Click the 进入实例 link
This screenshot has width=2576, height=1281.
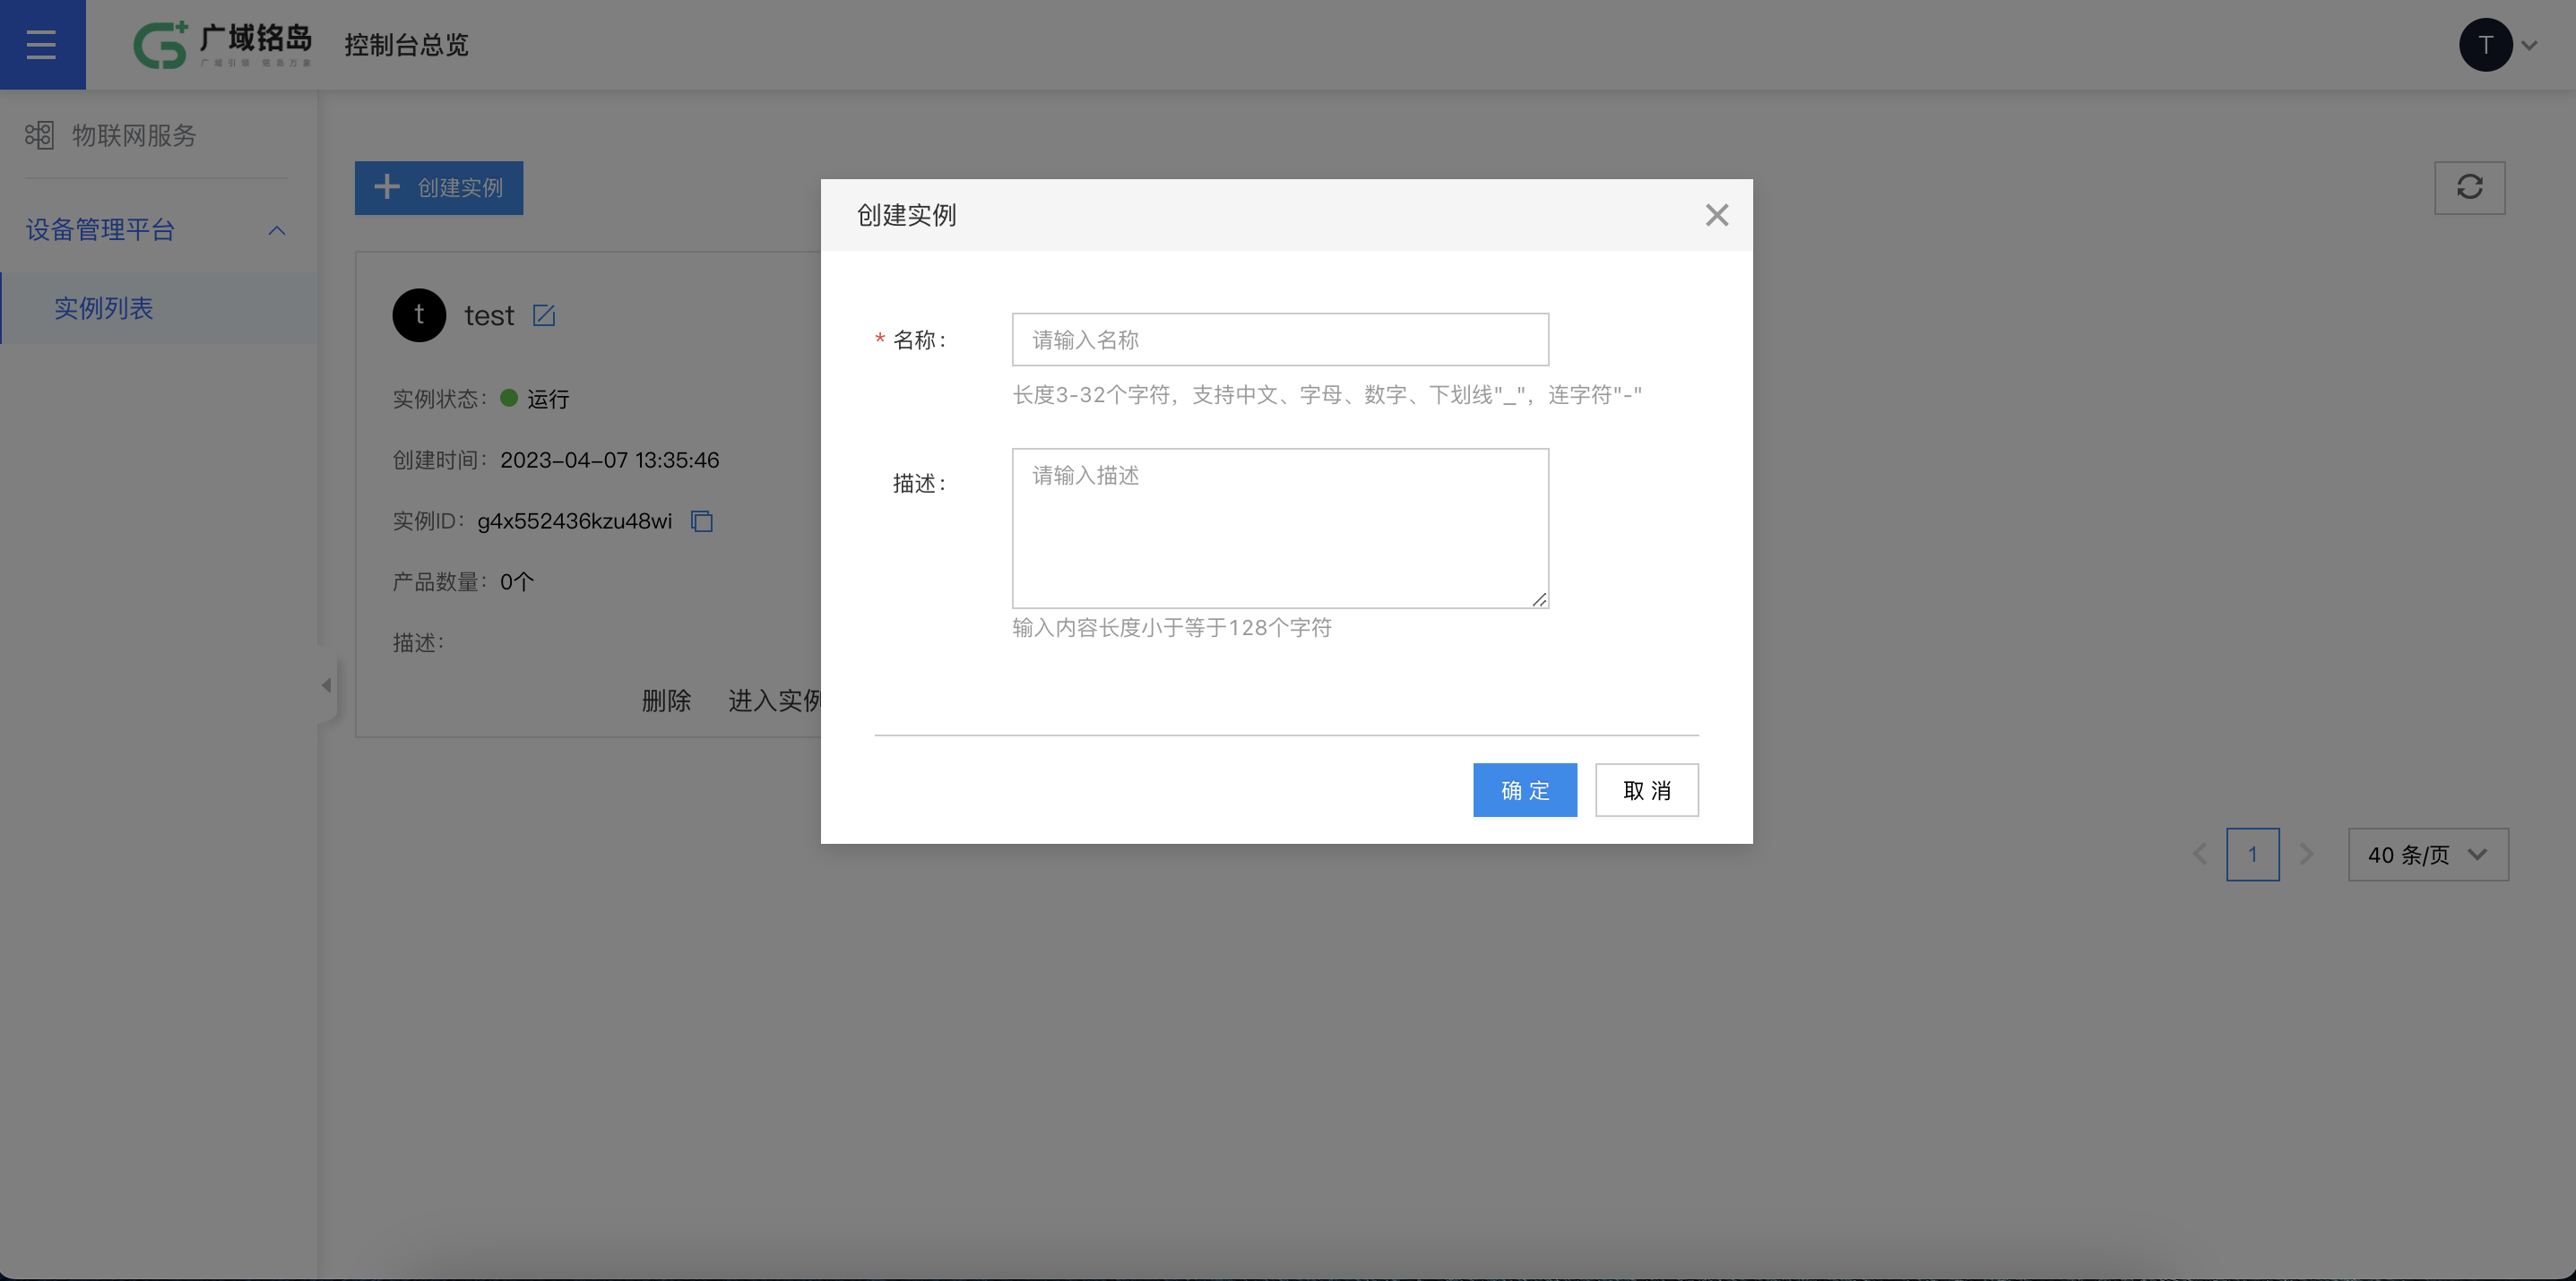(x=775, y=701)
